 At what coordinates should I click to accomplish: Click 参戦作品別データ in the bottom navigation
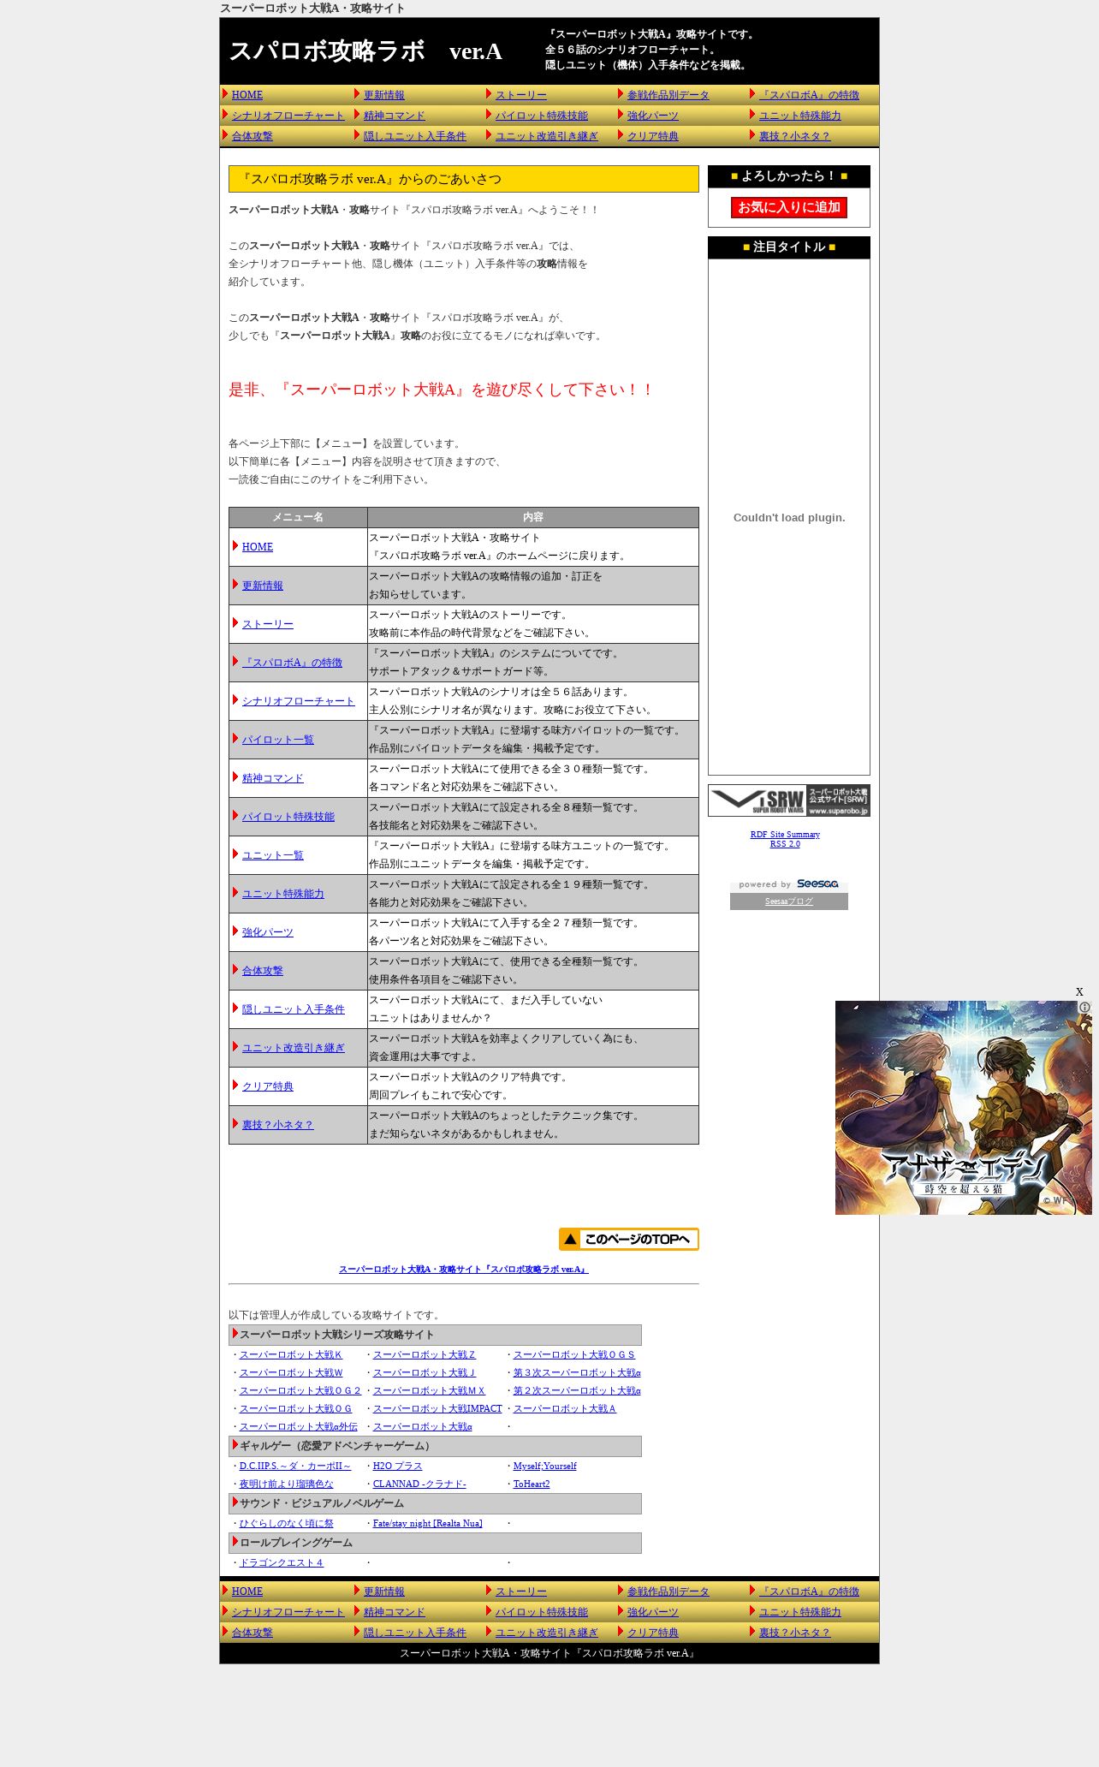668,1591
